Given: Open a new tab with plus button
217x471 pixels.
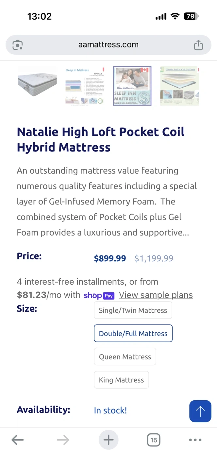Looking at the screenshot, I should (108, 440).
